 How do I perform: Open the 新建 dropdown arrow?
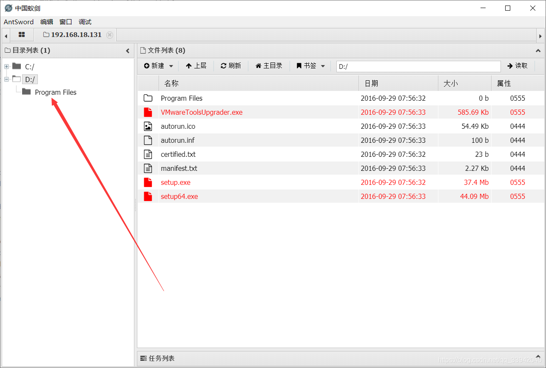(x=171, y=66)
